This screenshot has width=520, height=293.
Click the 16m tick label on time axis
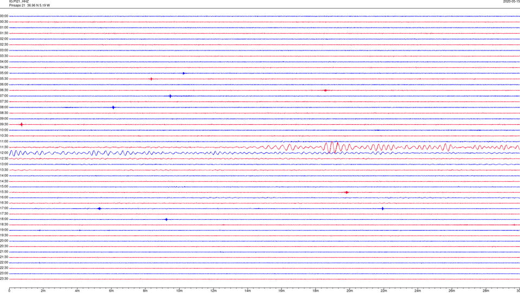coord(282,291)
